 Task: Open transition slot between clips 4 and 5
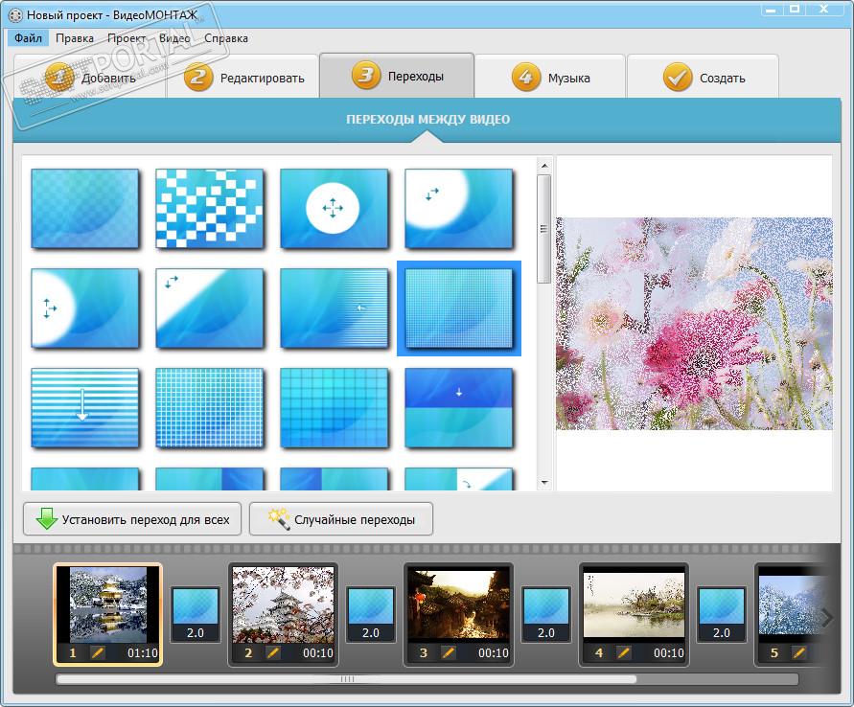pos(722,615)
